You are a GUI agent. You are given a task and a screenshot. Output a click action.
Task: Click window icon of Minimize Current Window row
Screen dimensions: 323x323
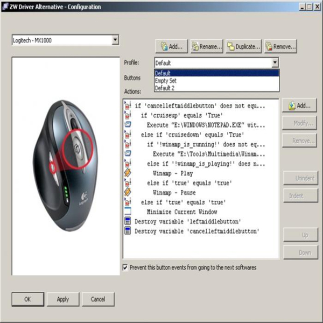coord(128,212)
